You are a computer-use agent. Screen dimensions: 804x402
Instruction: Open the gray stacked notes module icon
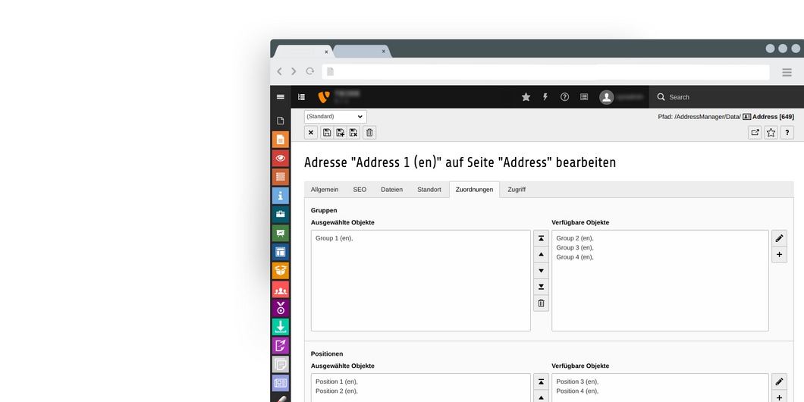281,364
